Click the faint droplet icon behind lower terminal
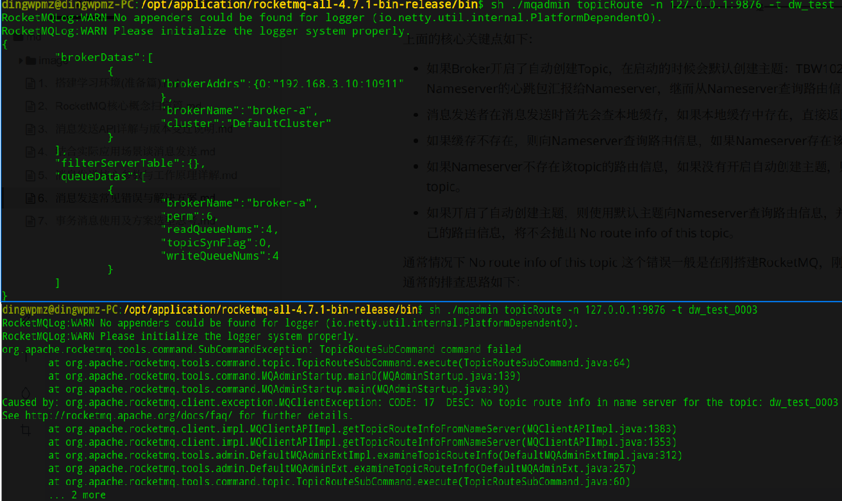Screen dimensions: 842x501 point(26,393)
